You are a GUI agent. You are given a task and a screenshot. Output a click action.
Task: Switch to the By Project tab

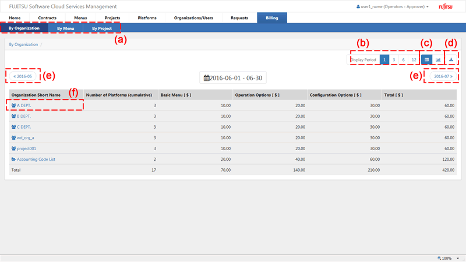pos(101,28)
